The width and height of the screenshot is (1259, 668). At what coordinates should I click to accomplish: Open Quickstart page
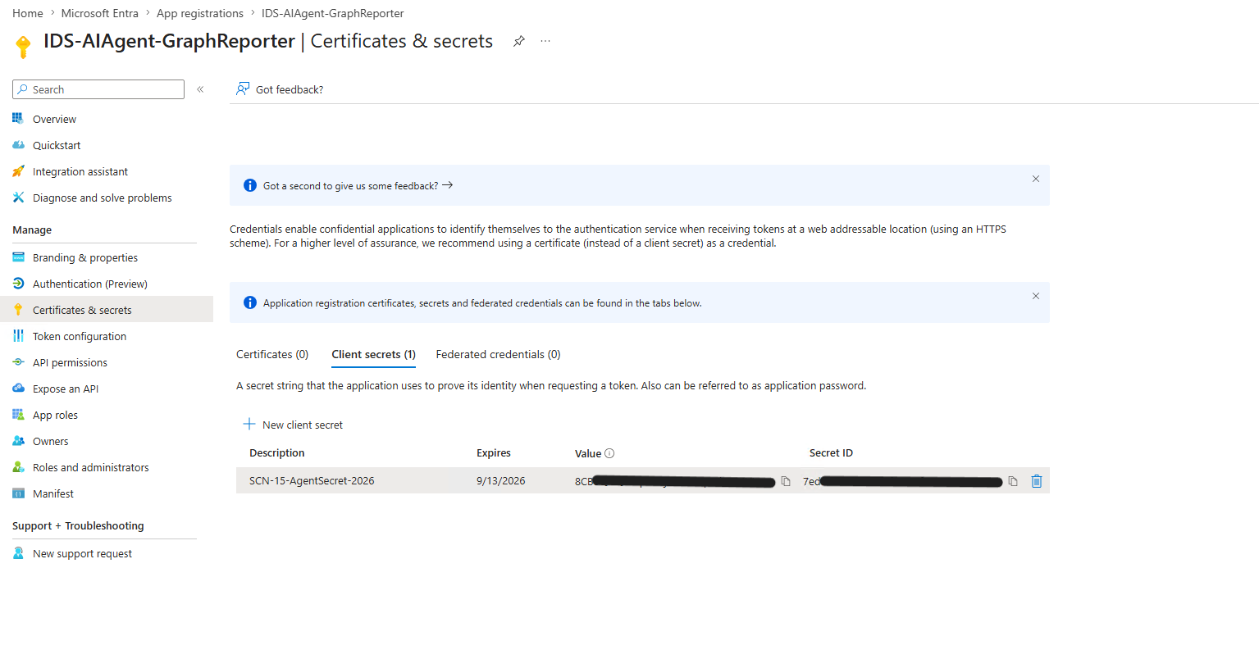pos(57,145)
